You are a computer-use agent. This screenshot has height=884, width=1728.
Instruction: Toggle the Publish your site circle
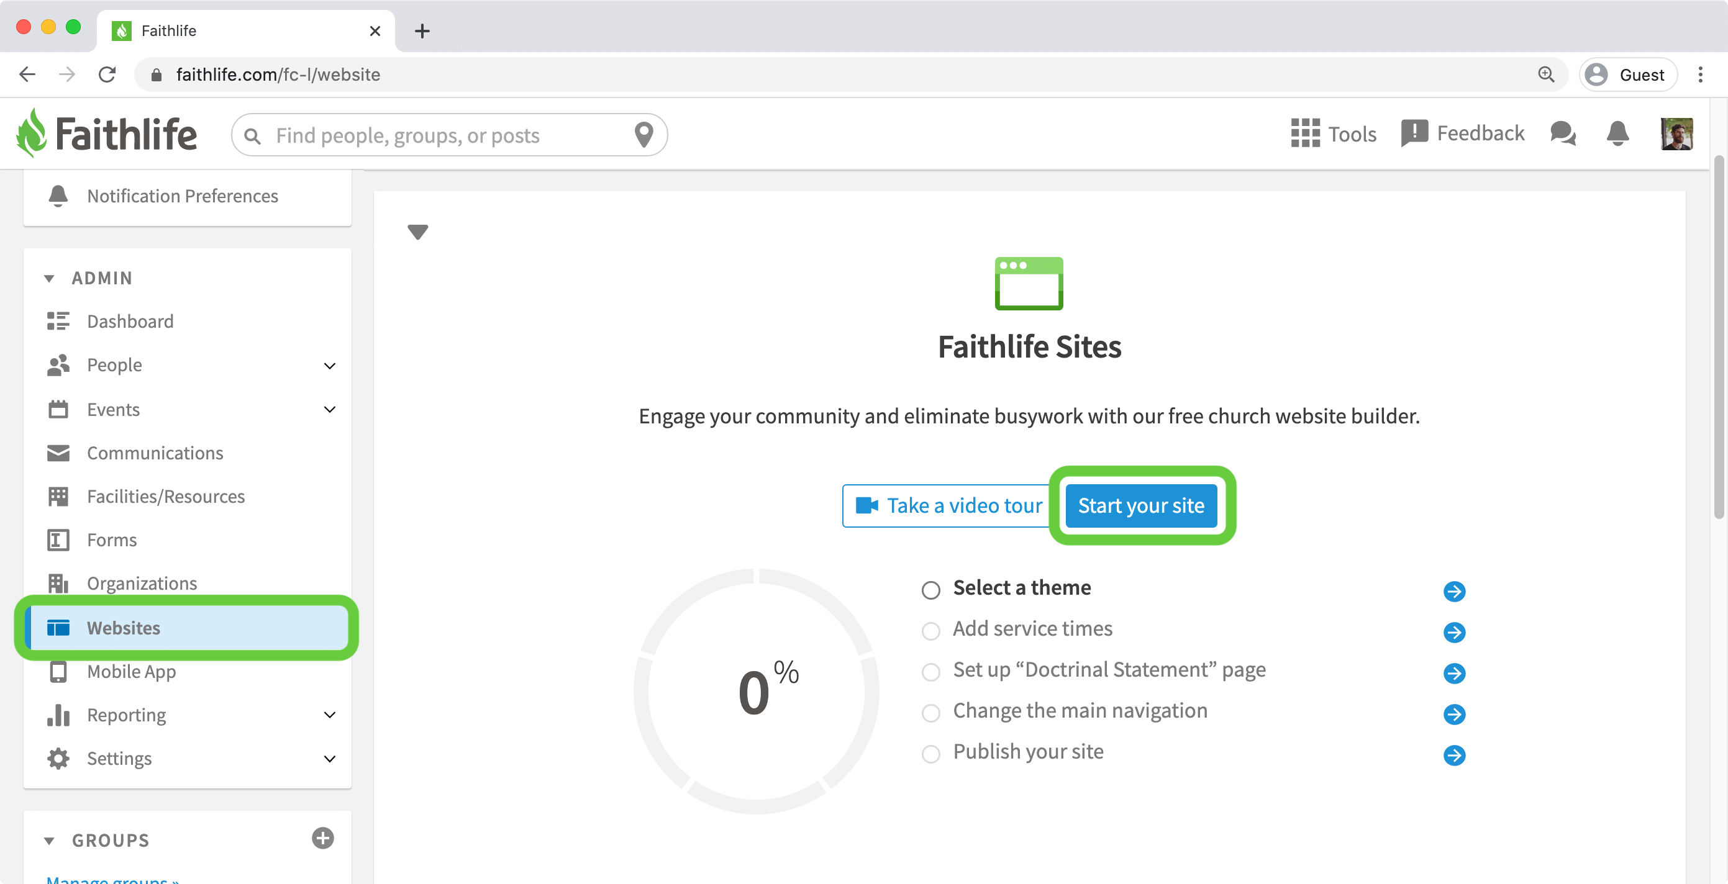point(930,754)
